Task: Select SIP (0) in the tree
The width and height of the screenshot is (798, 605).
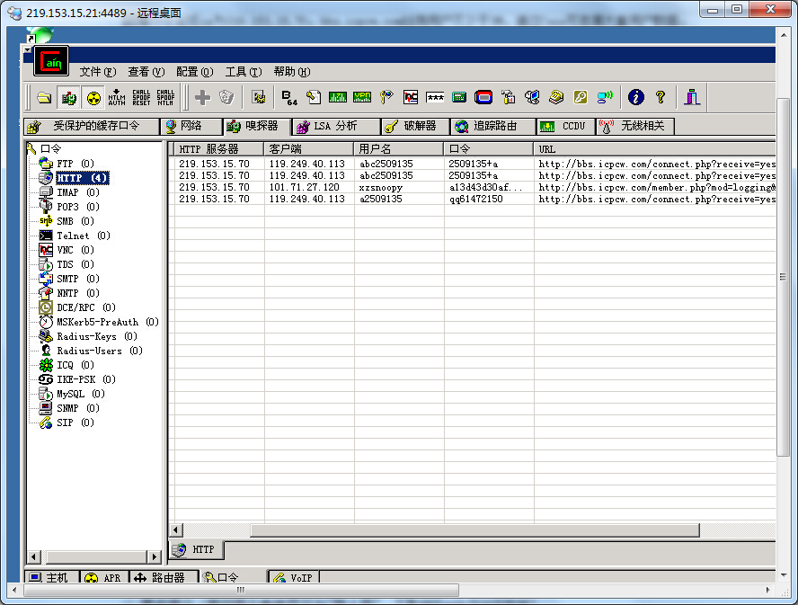Action: (75, 423)
